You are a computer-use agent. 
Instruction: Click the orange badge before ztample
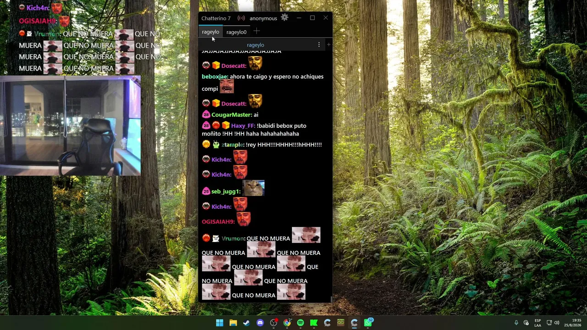point(206,145)
